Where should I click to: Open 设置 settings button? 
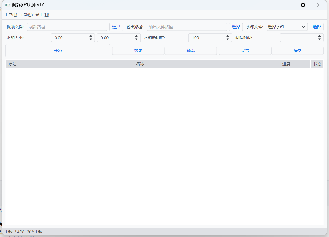(245, 51)
